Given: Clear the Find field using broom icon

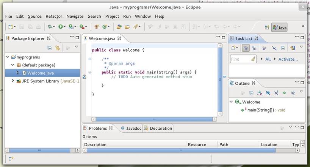Looking at the screenshot, I should 253,59.
